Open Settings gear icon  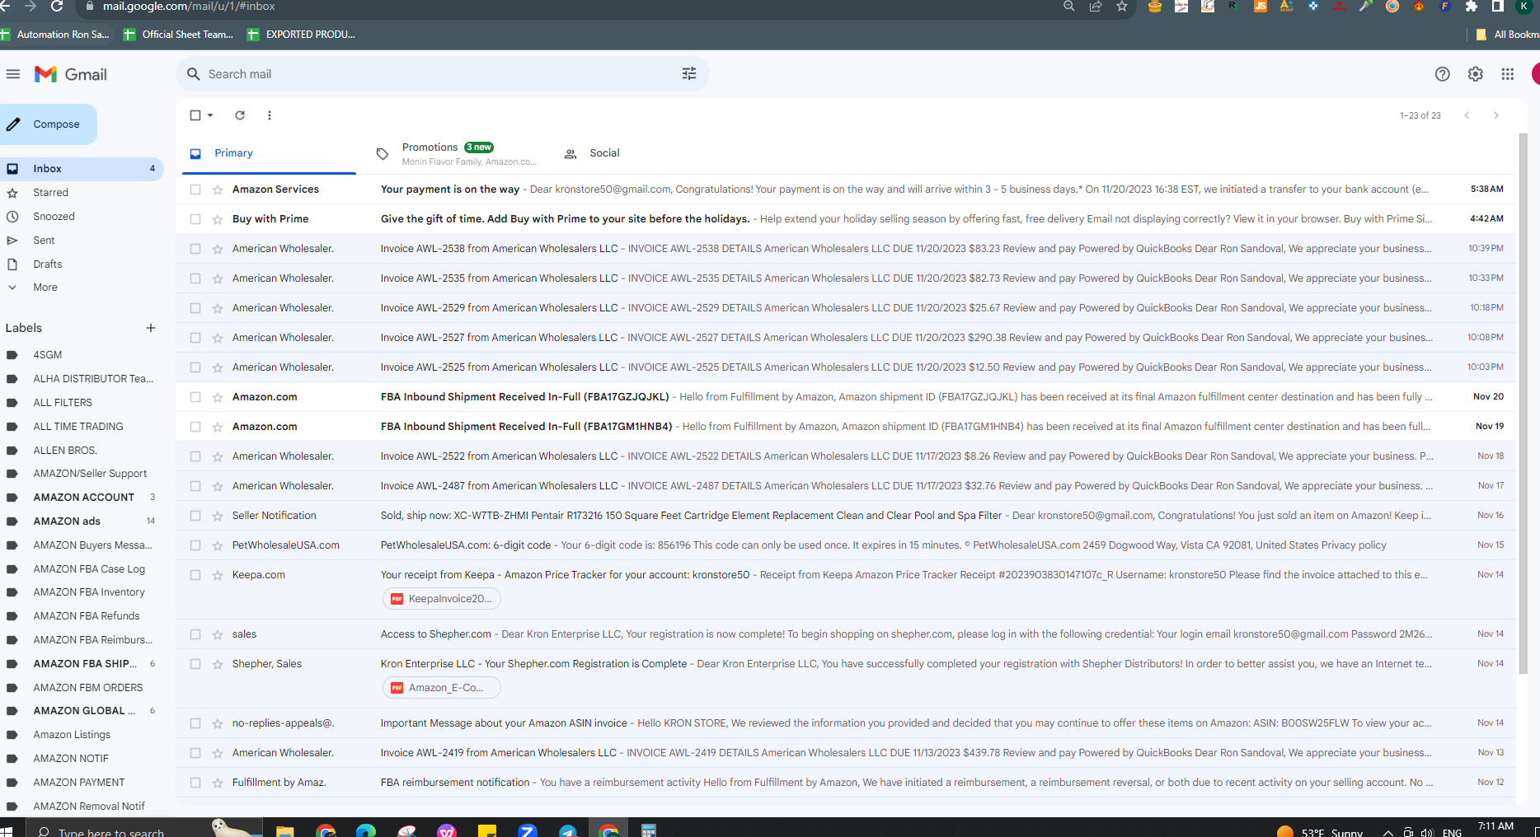click(1475, 74)
